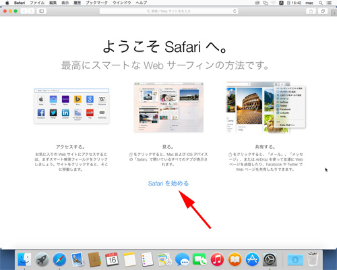Open Mail from the Dock
Viewport: 337px width, 270px height.
pos(77,259)
